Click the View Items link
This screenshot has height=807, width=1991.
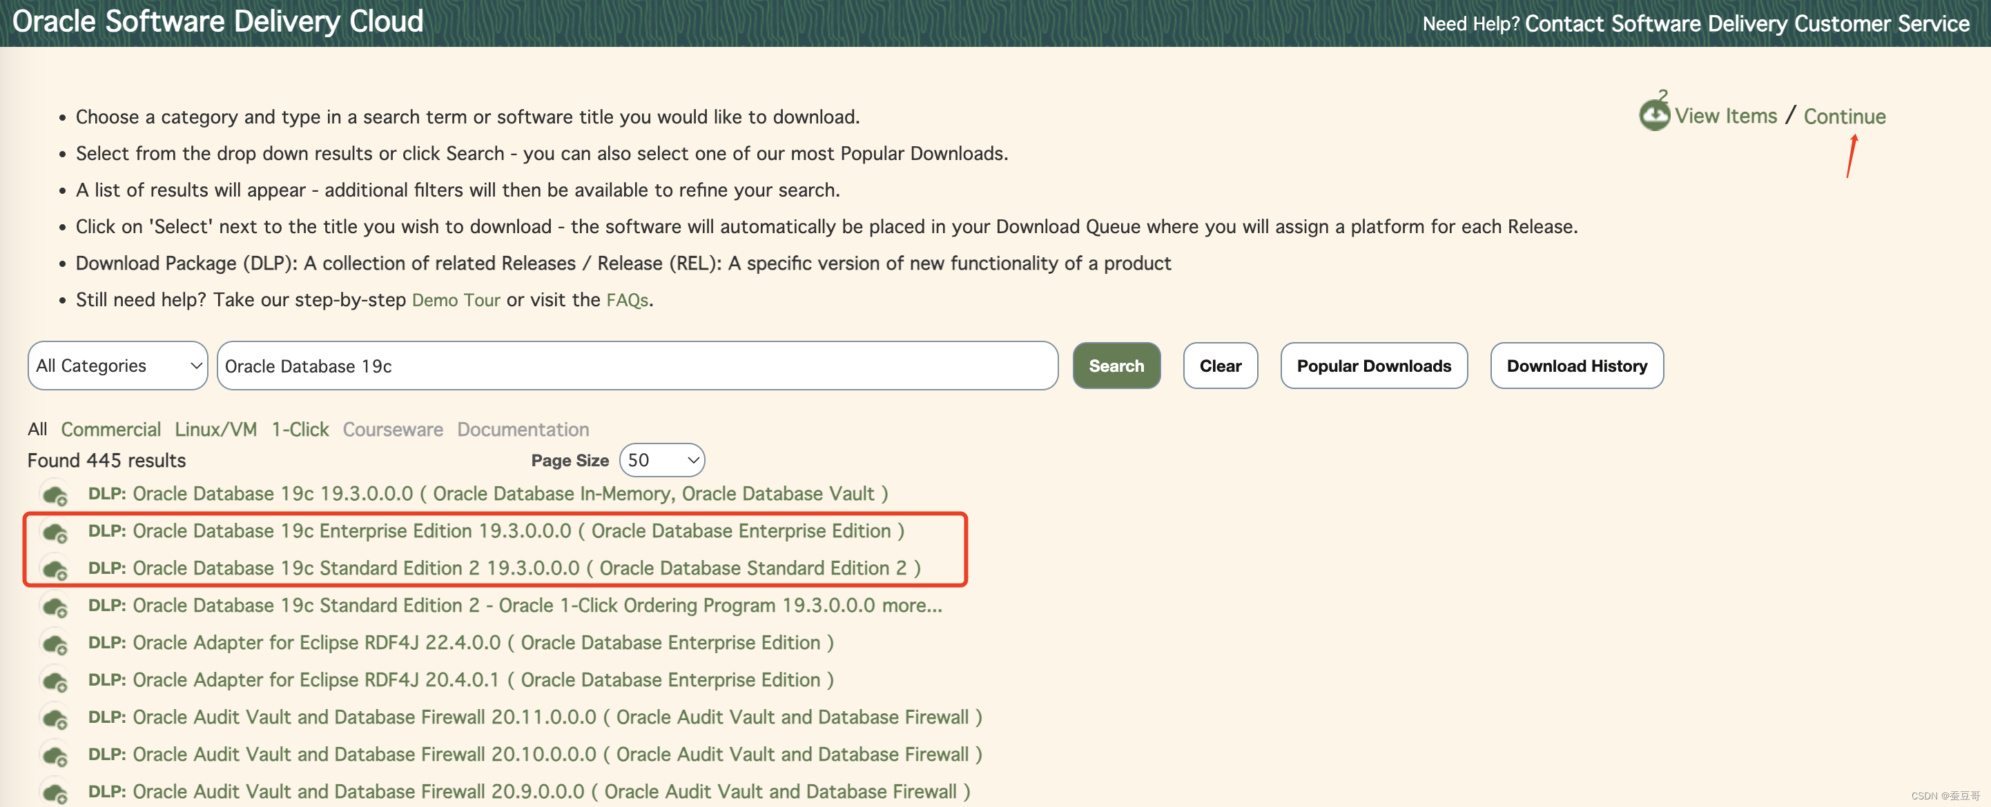pos(1725,116)
